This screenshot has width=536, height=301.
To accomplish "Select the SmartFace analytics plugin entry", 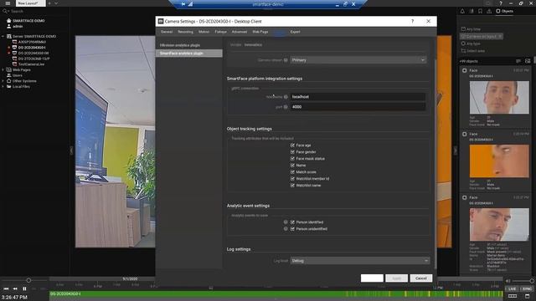I will click(x=188, y=54).
